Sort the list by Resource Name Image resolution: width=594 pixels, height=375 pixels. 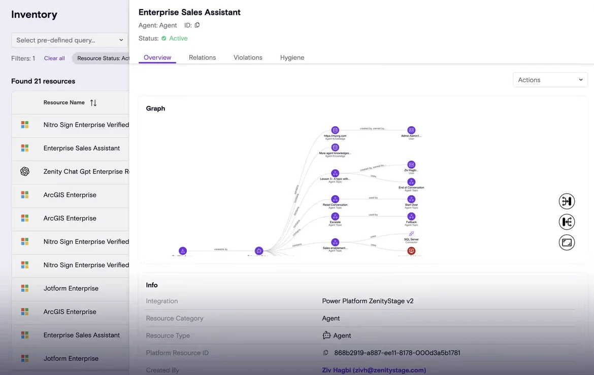click(x=93, y=103)
